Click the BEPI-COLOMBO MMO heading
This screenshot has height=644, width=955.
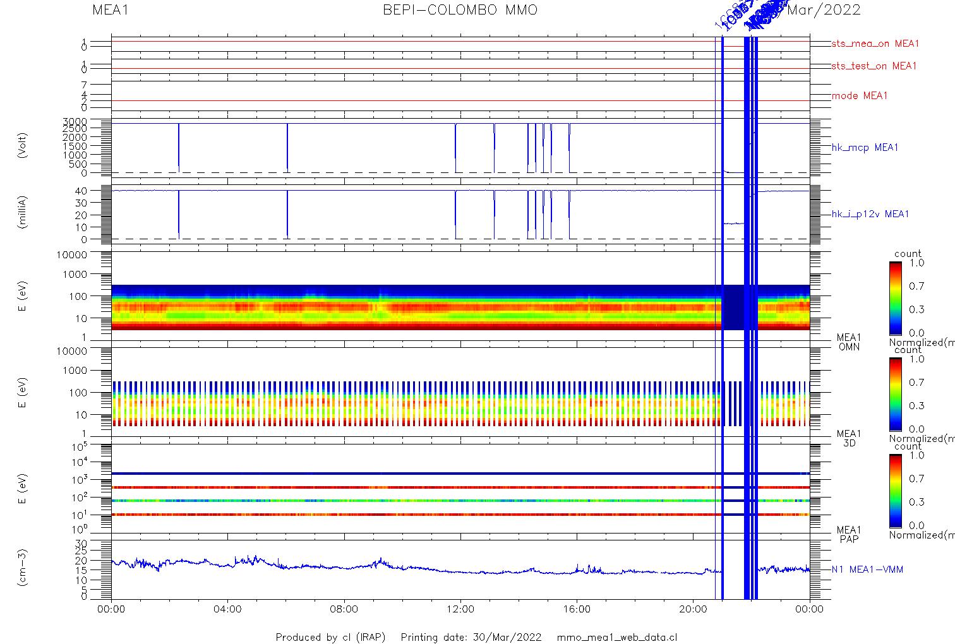point(460,10)
